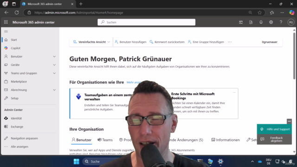
Task: Click the address bar URL
Action: (78, 13)
